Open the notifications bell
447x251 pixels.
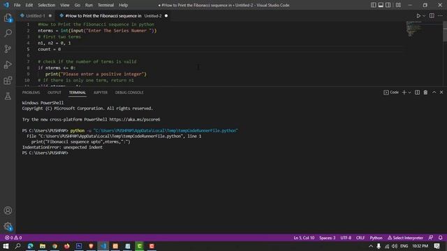[x=441, y=238]
